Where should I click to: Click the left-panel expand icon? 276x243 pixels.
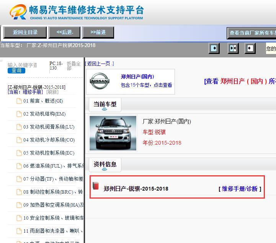214,48
